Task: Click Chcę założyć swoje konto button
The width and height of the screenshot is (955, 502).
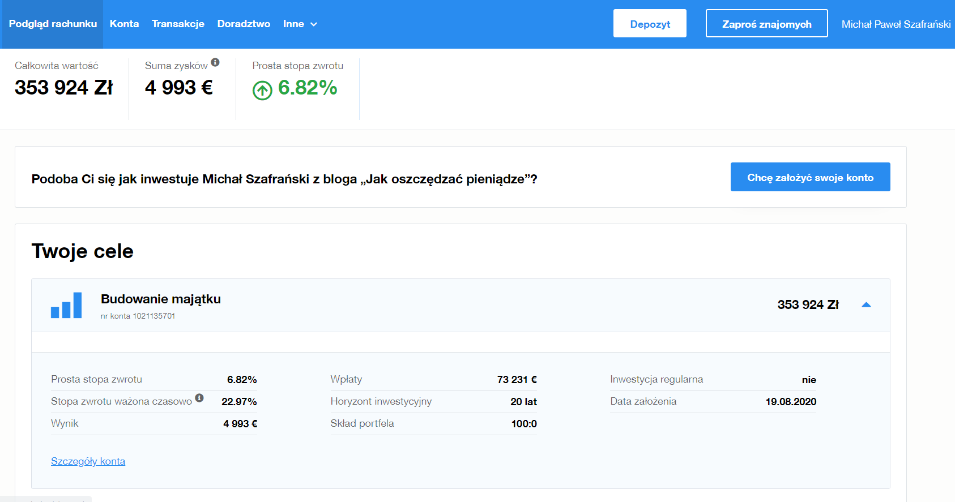Action: click(810, 177)
